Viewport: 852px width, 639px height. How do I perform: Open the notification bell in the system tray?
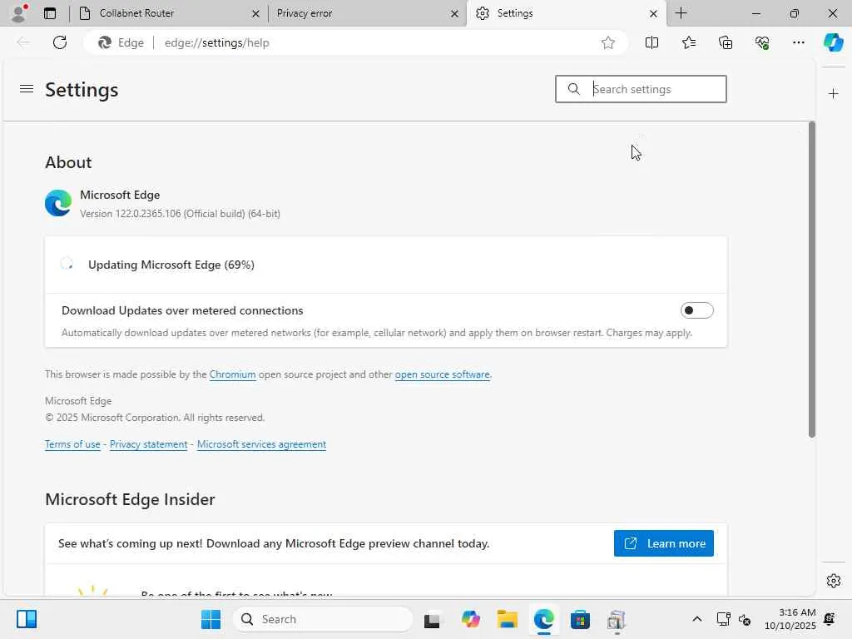tap(830, 619)
